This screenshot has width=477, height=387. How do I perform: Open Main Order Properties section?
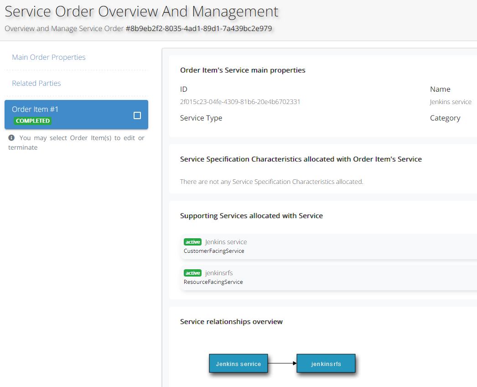pyautogui.click(x=49, y=58)
